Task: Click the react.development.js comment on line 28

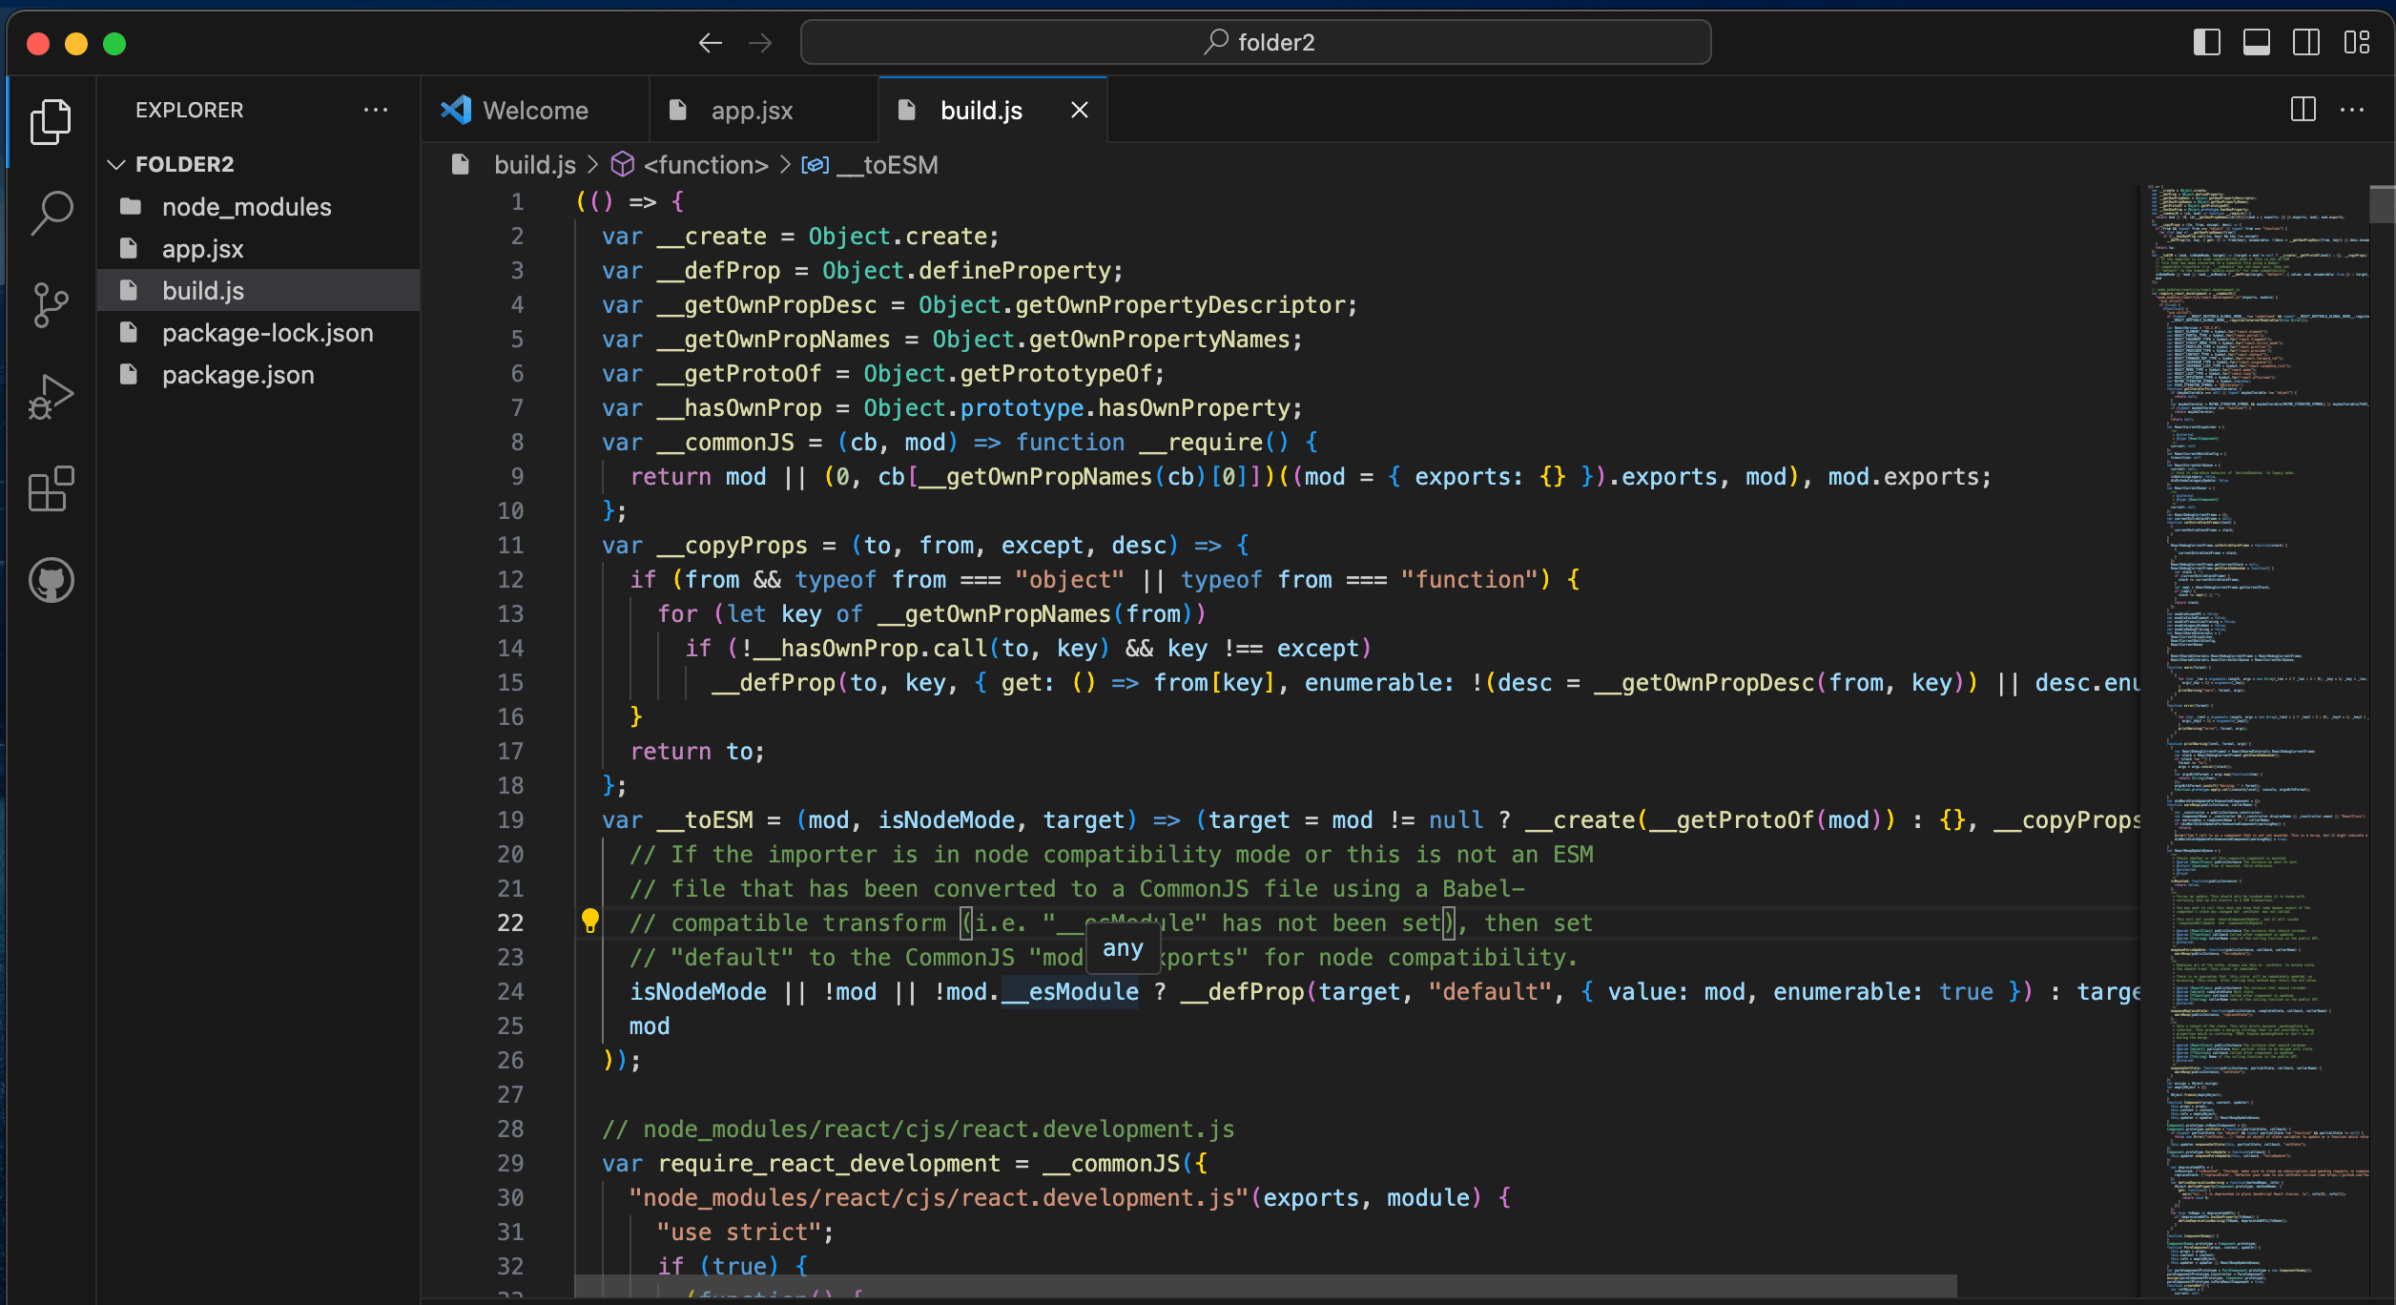Action: [x=919, y=1129]
